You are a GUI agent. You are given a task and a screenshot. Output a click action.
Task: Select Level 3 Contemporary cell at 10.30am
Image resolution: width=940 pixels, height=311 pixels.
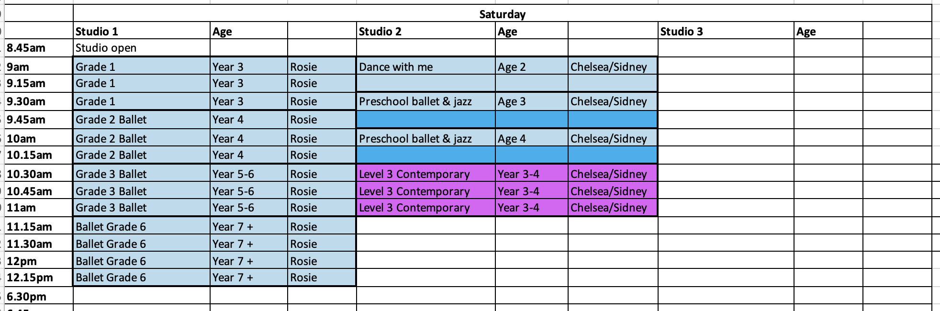pos(426,173)
